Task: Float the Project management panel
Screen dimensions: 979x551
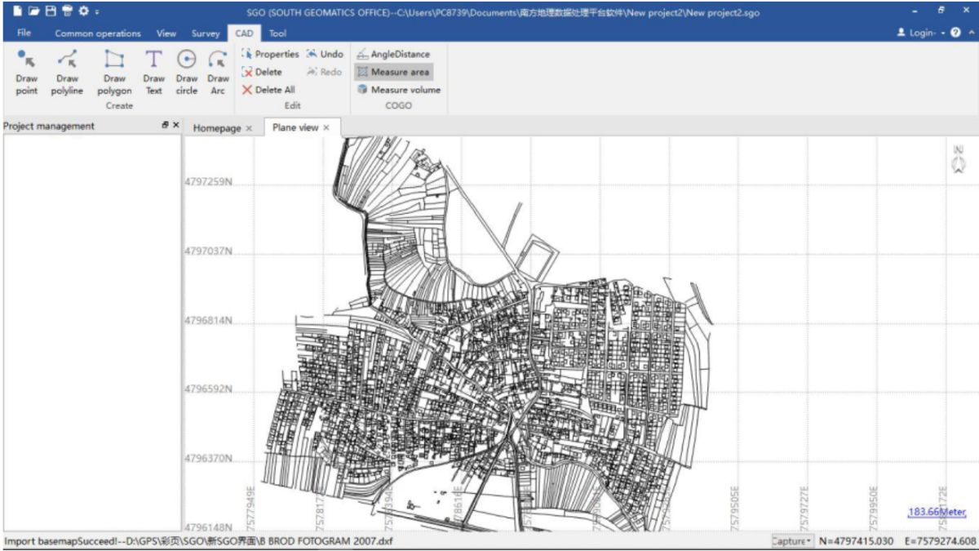Action: point(165,126)
